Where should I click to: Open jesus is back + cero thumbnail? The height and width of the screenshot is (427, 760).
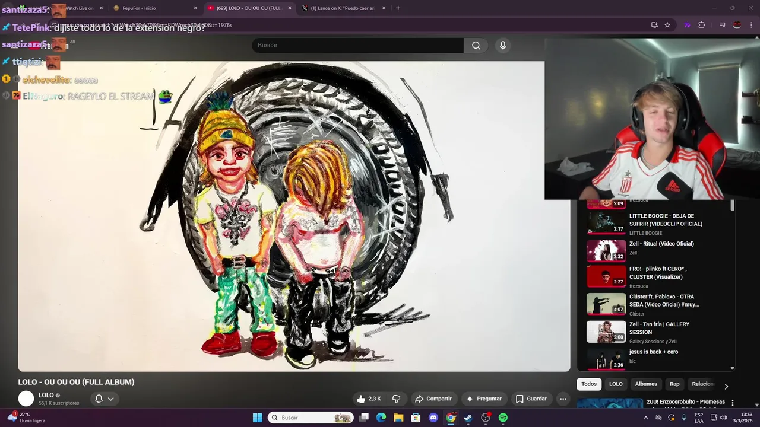606,358
